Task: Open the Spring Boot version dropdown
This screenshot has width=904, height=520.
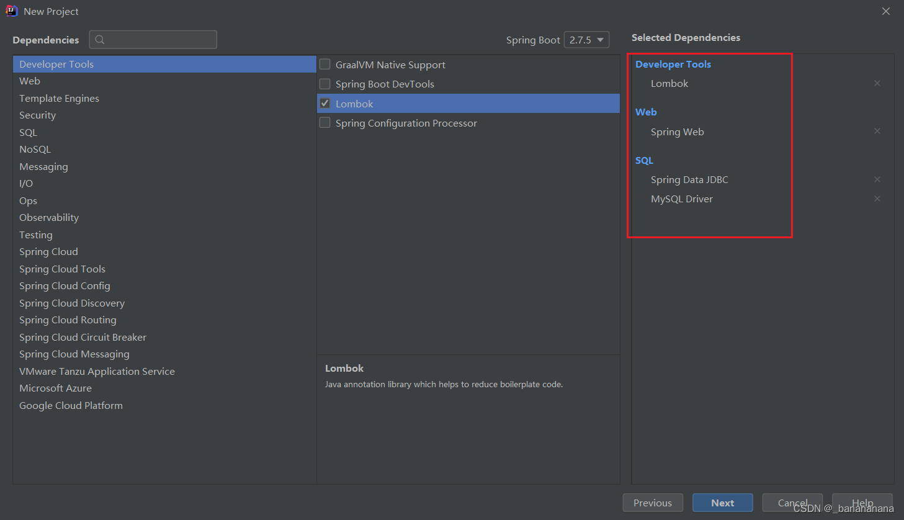Action: click(x=586, y=40)
